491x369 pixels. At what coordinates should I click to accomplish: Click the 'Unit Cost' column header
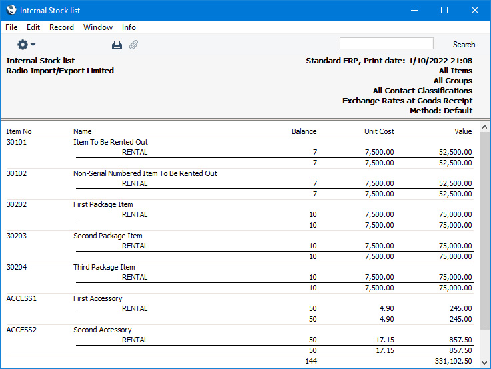(x=379, y=131)
